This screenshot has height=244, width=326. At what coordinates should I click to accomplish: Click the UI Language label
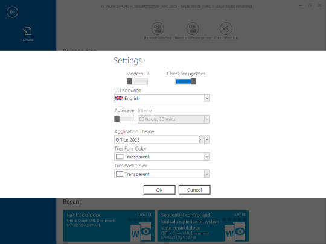127,90
